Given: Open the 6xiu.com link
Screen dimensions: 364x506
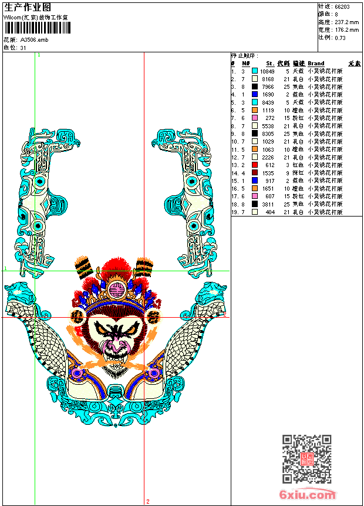Looking at the screenshot, I should 307,494.
